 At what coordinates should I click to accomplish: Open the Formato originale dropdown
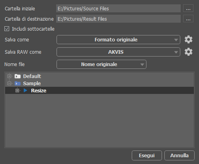click(118, 39)
